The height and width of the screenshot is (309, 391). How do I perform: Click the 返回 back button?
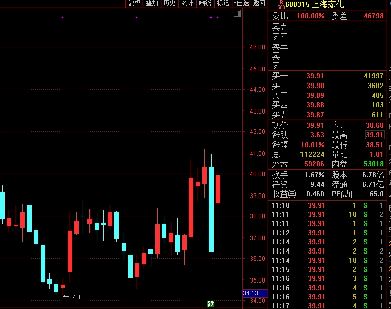point(259,3)
